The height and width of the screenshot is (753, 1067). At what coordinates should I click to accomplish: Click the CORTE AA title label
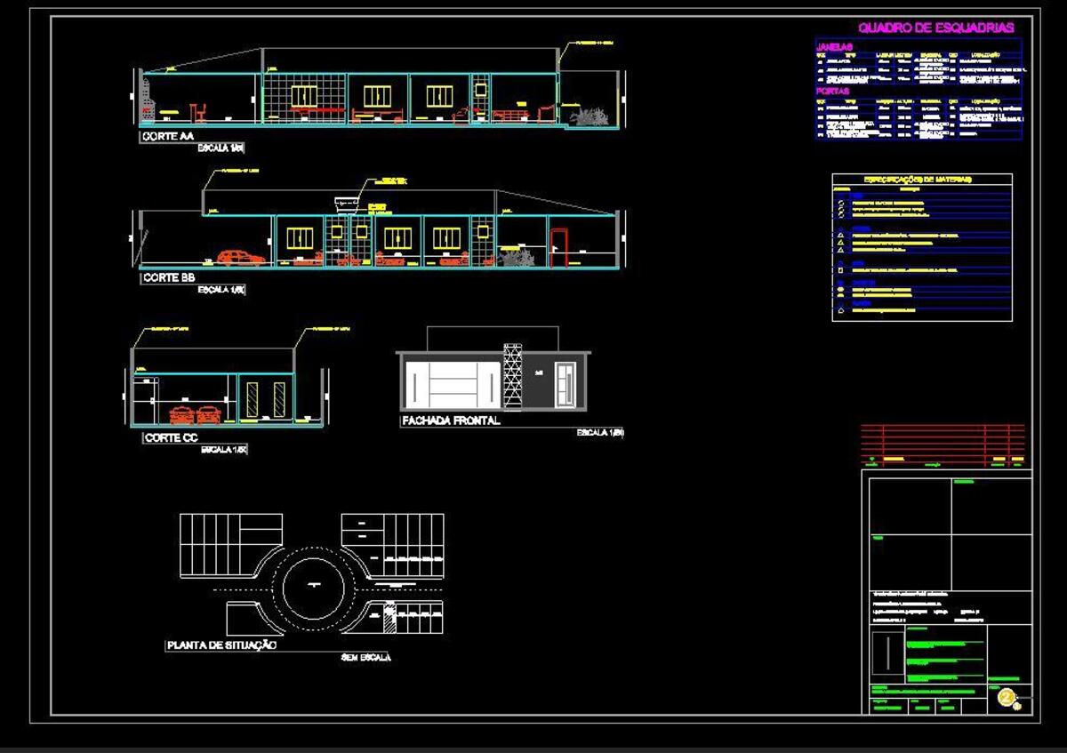point(168,138)
